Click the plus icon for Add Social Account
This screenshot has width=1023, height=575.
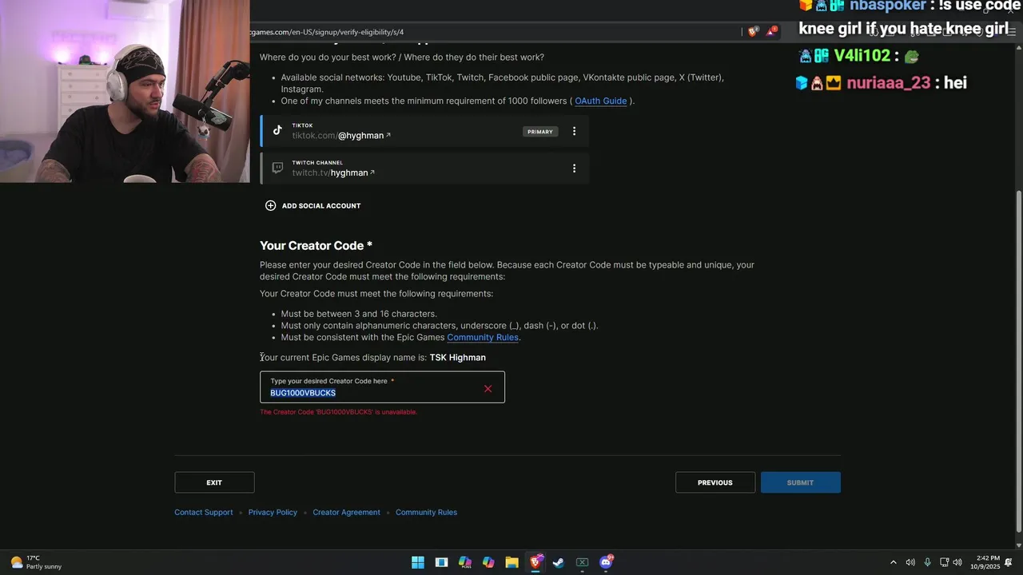point(270,206)
